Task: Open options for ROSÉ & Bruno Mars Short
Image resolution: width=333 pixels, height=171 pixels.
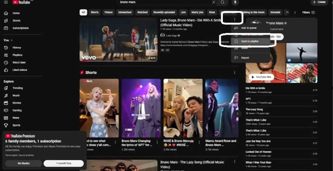Action: [x=199, y=142]
